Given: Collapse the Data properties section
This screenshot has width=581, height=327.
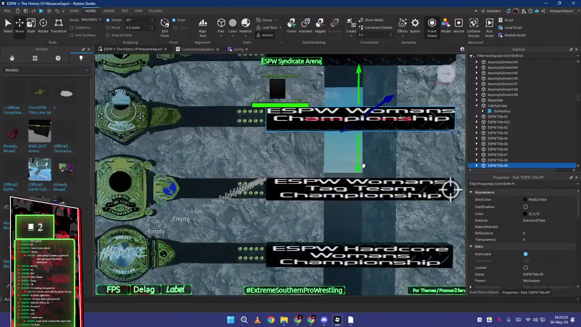Looking at the screenshot, I should pyautogui.click(x=471, y=246).
